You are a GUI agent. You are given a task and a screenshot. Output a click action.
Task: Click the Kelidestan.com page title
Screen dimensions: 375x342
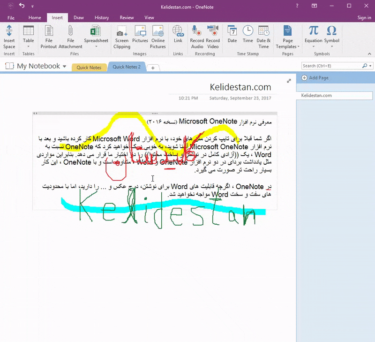click(240, 87)
